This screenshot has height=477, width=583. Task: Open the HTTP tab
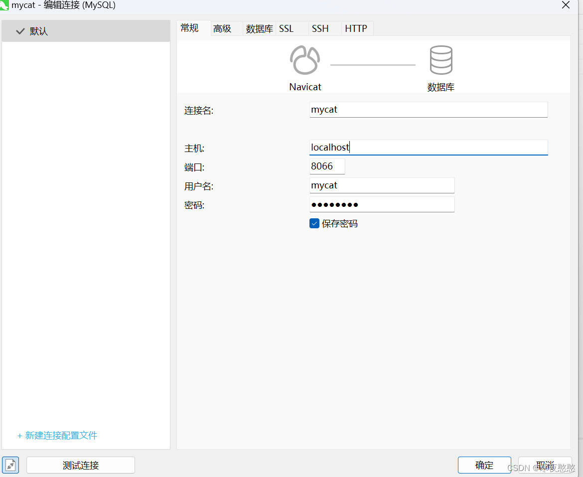click(x=357, y=28)
